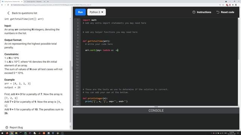Click the round red extension icon
Image resolution: width=241 pixels, height=135 pixels.
pyautogui.click(x=230, y=5)
